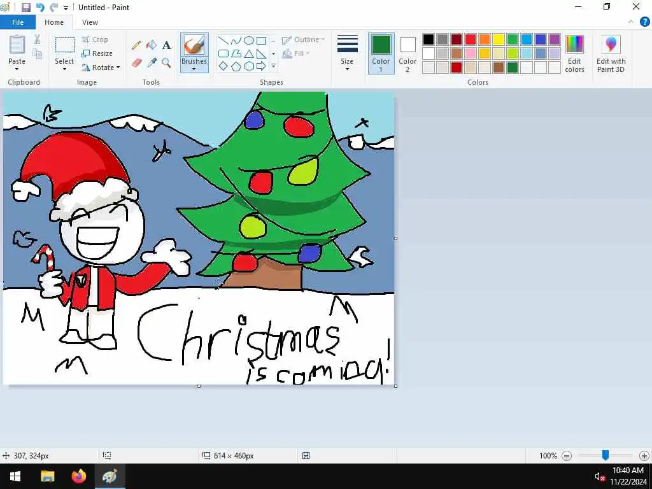Choose the Rounded rectangle shape
The height and width of the screenshot is (489, 652).
coord(223,53)
